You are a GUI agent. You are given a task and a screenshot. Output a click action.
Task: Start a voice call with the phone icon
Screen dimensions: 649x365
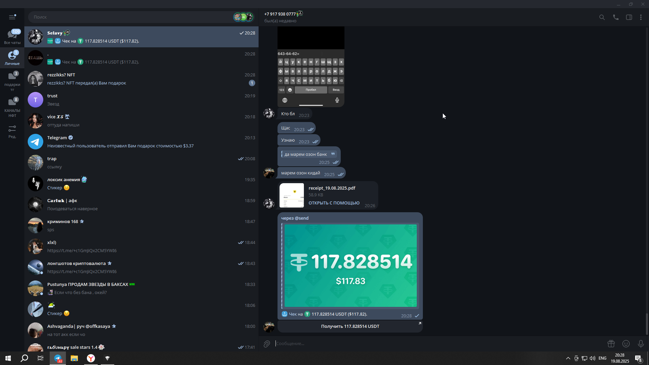pyautogui.click(x=616, y=17)
